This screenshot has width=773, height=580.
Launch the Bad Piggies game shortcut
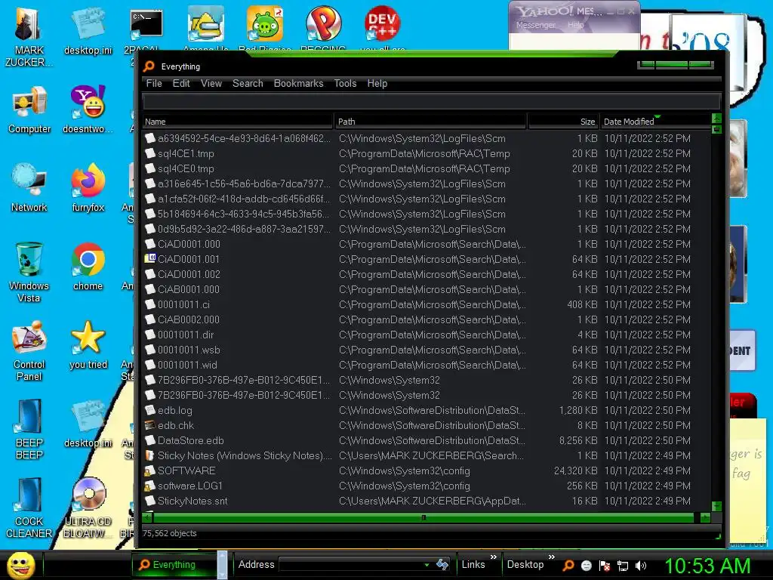(265, 23)
